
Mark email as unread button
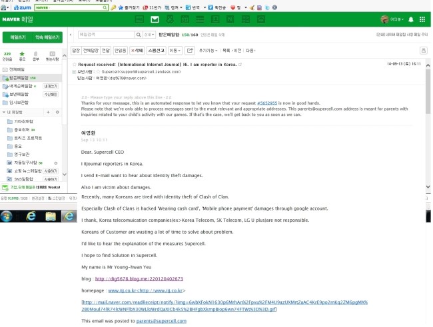tap(120, 50)
